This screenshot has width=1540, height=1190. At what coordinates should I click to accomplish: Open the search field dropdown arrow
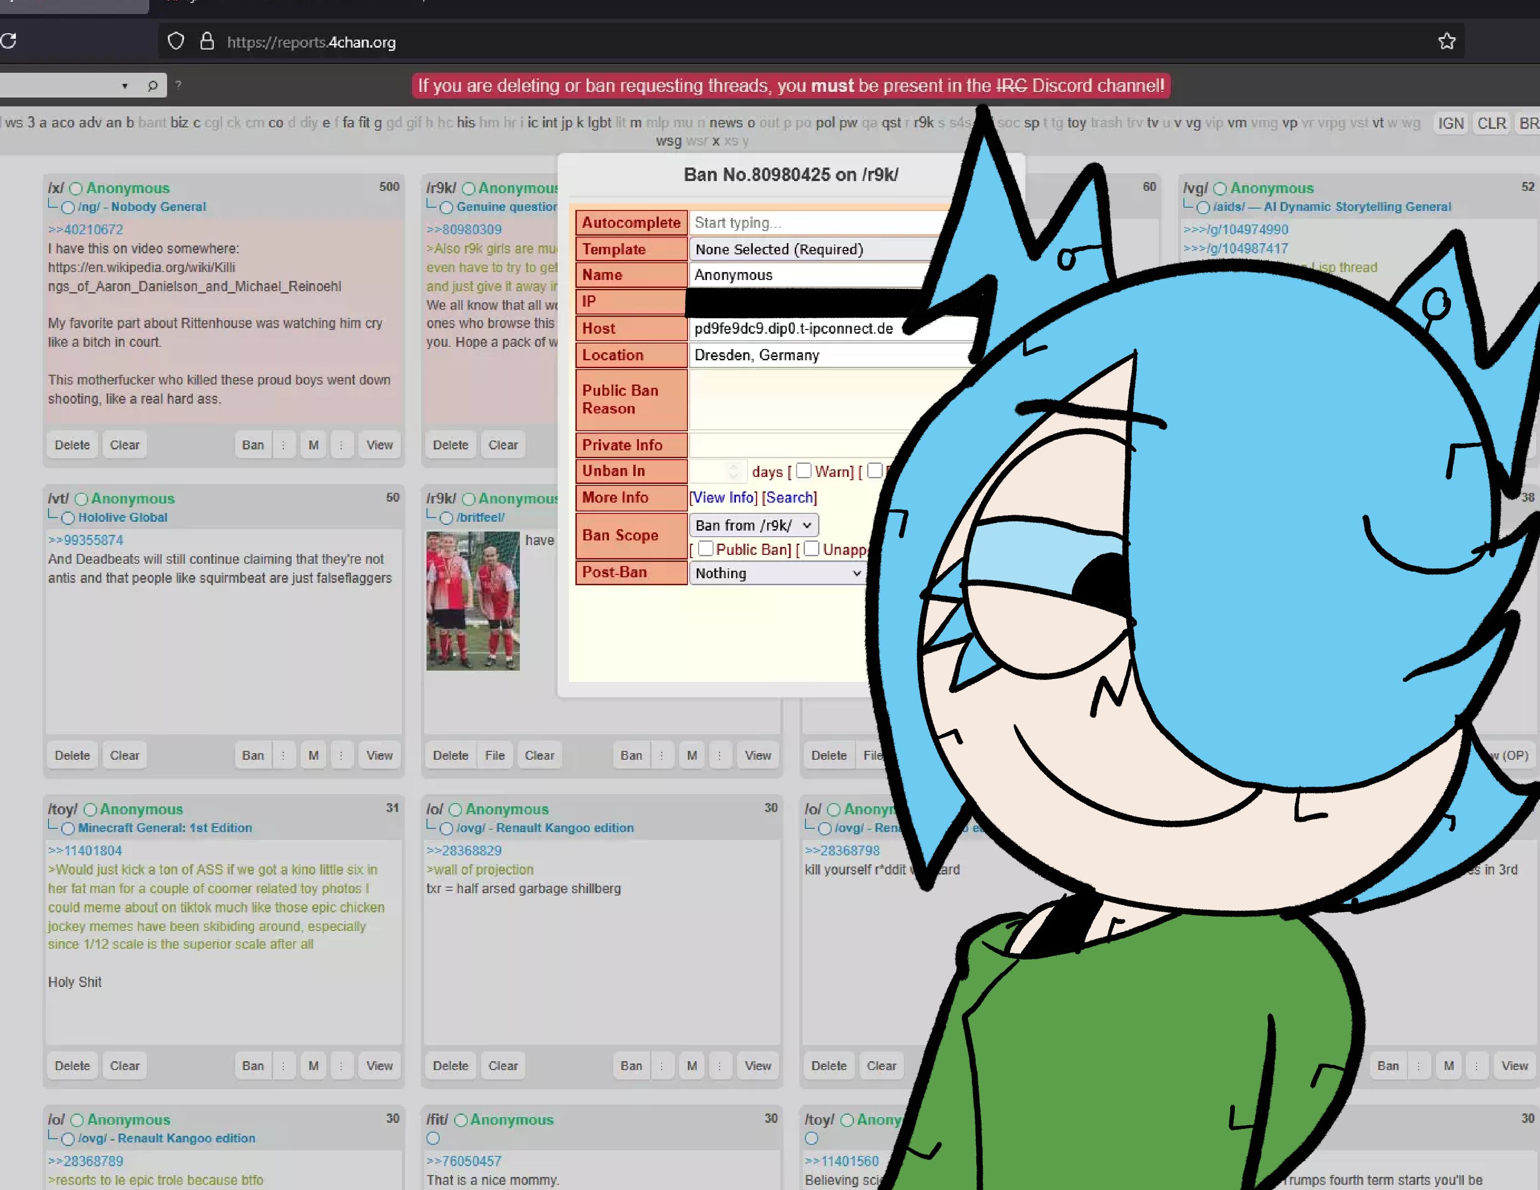click(125, 86)
